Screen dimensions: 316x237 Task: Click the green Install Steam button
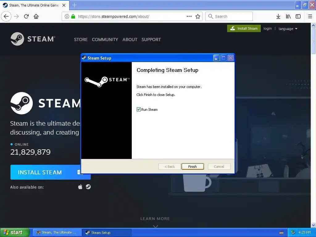244,28
